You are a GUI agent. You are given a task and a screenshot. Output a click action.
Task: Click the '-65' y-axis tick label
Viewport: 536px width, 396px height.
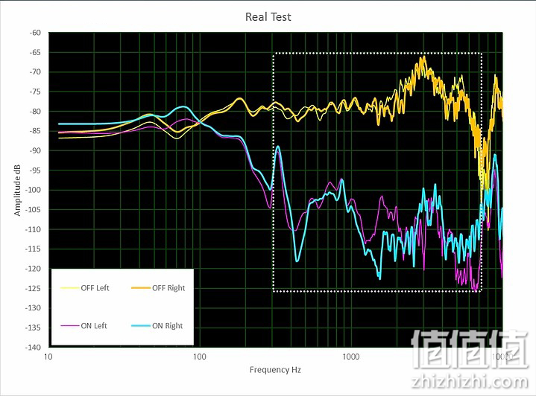pyautogui.click(x=35, y=52)
